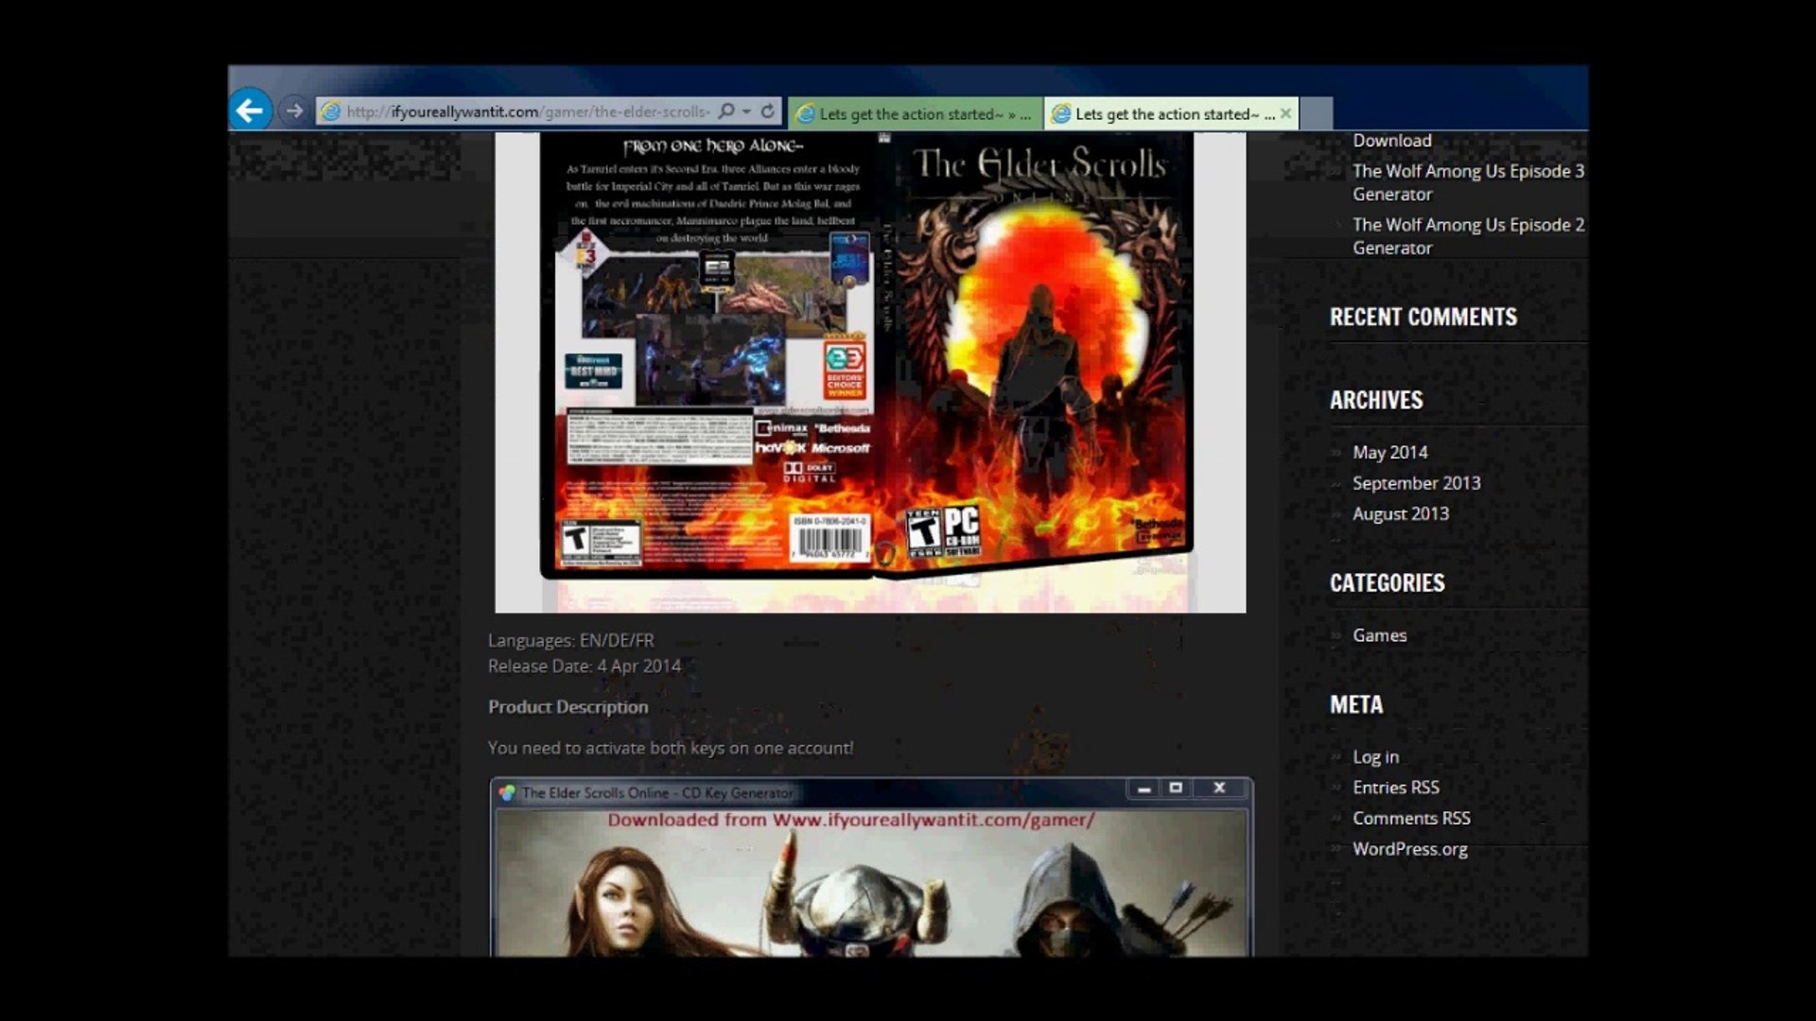Click the Internet Explorer icon in address bar
Image resolution: width=1816 pixels, height=1021 pixels.
coord(331,112)
